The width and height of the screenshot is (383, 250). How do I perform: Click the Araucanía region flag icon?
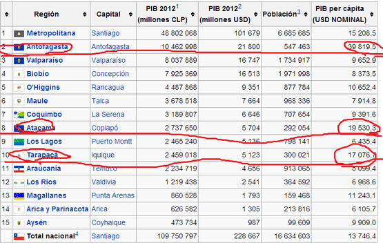[x=19, y=169]
